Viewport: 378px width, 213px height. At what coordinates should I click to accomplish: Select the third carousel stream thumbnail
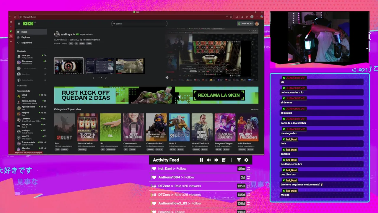tap(130, 66)
